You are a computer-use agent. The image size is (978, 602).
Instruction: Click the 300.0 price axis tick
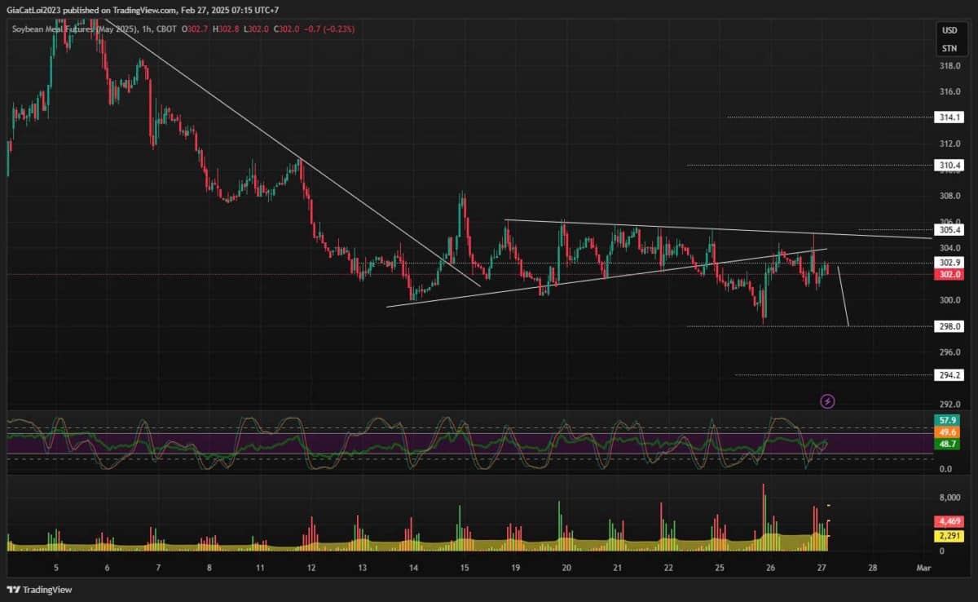click(x=951, y=300)
